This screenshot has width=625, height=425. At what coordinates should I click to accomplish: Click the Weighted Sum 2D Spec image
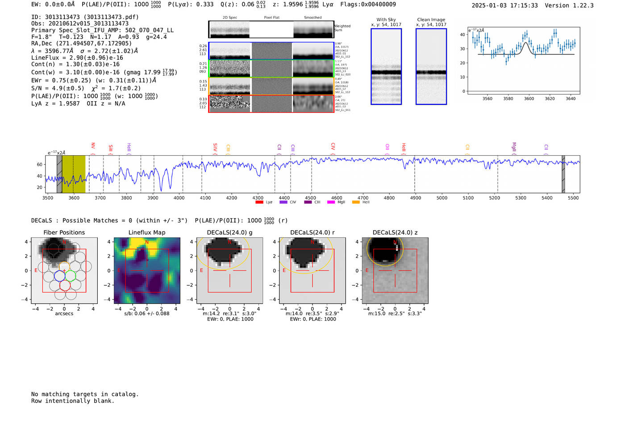tap(229, 29)
